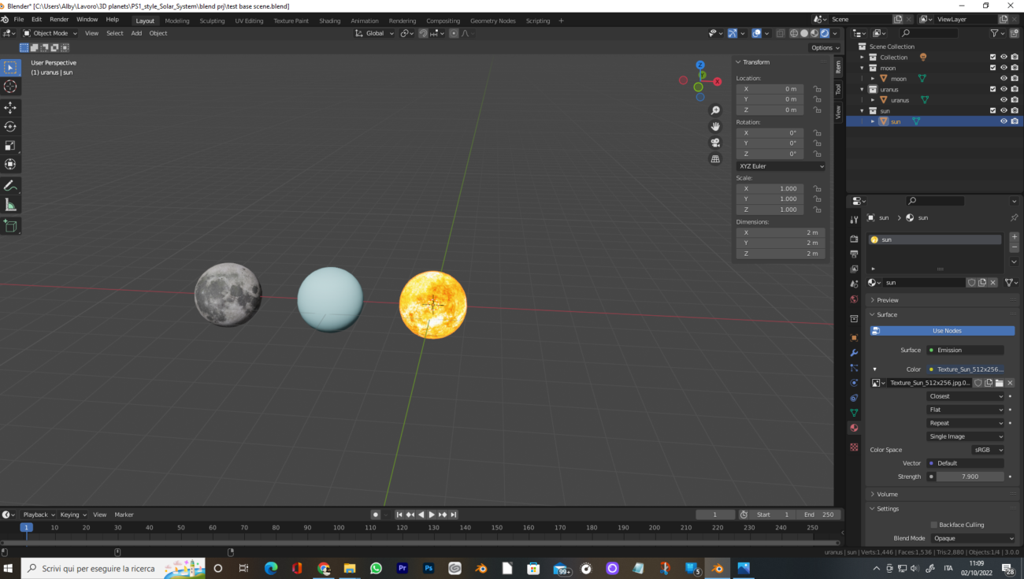This screenshot has width=1024, height=579.
Task: Click frame 100 on the timeline ruler
Action: click(339, 528)
